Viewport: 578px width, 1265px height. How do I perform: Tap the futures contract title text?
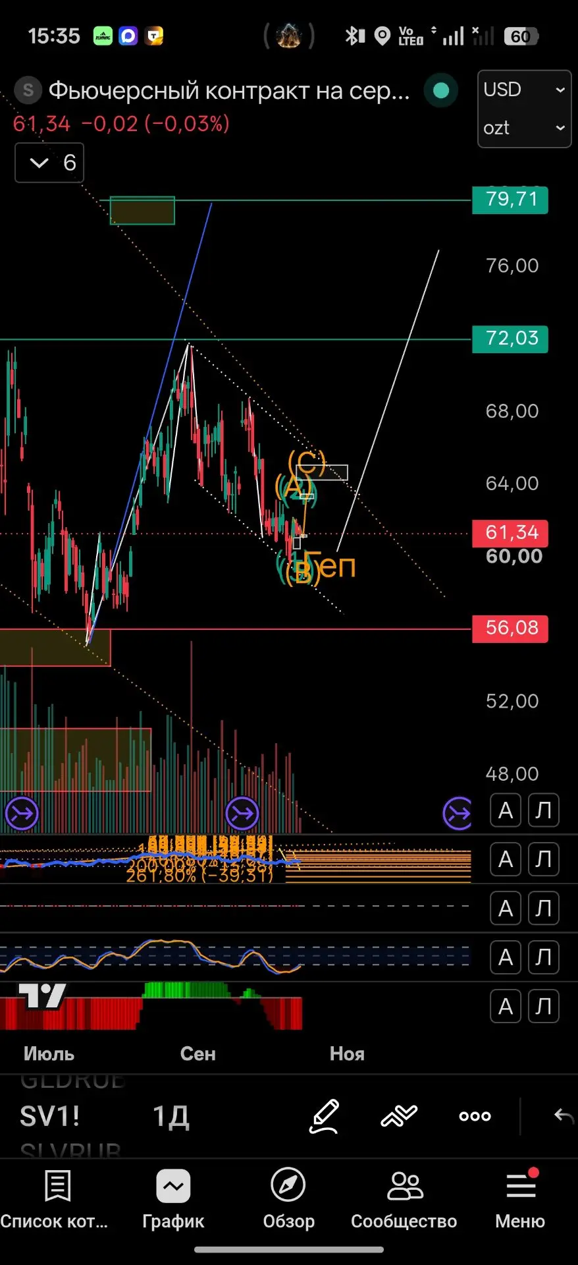pyautogui.click(x=229, y=91)
